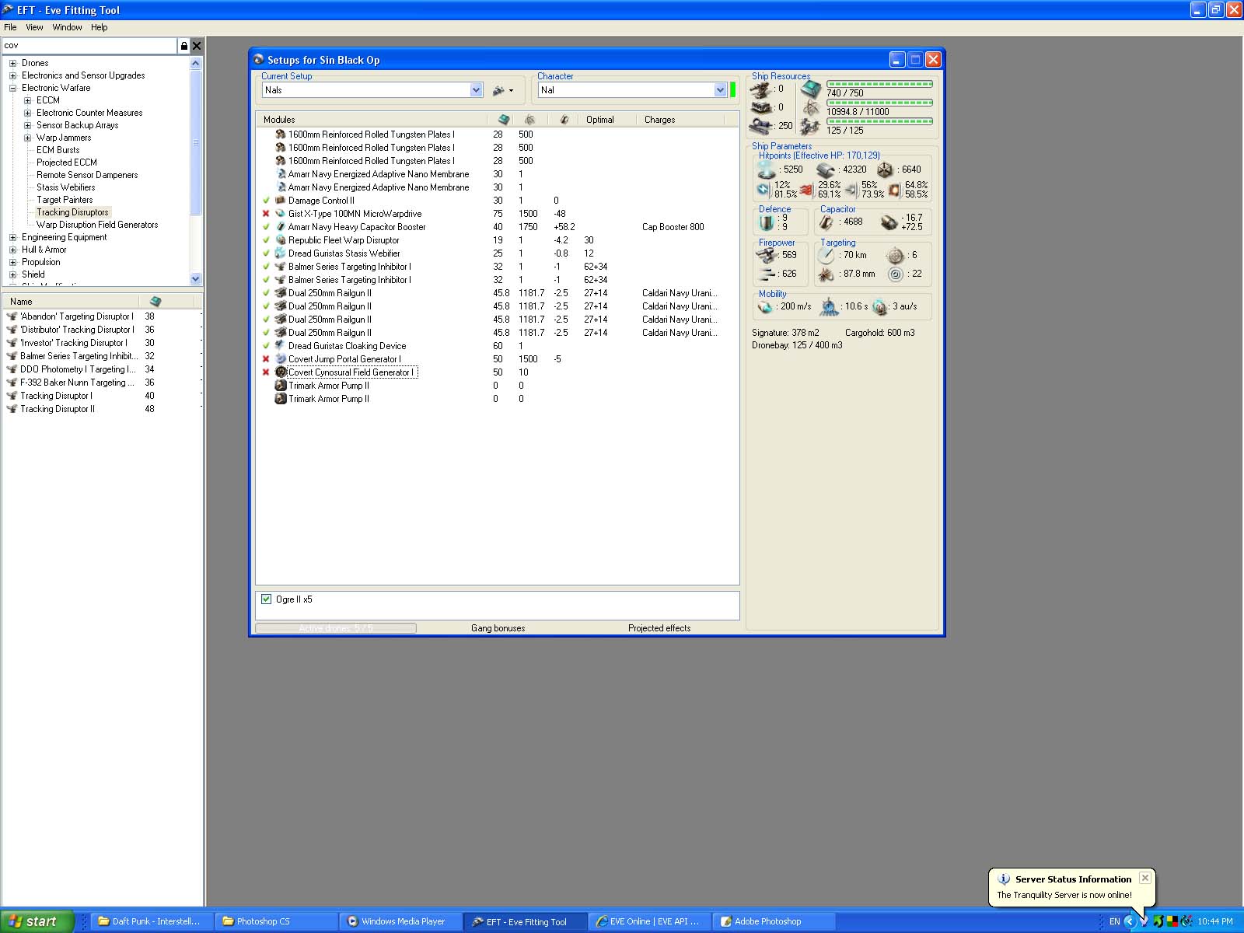Click the armor hitpoints icon showing 42320
1244x933 pixels.
(x=826, y=169)
